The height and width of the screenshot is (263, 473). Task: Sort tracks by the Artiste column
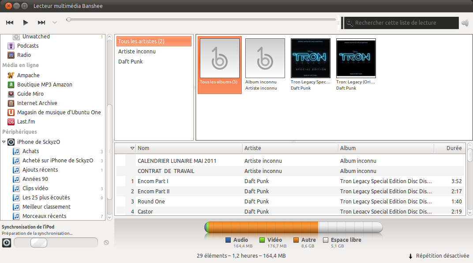pyautogui.click(x=290, y=148)
